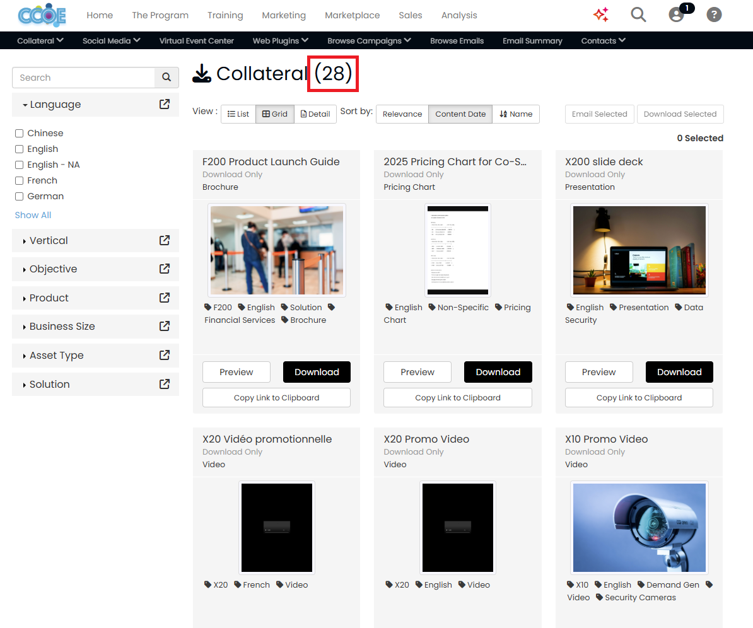Screen dimensions: 753x628
Task: Sort by Name
Action: (516, 113)
